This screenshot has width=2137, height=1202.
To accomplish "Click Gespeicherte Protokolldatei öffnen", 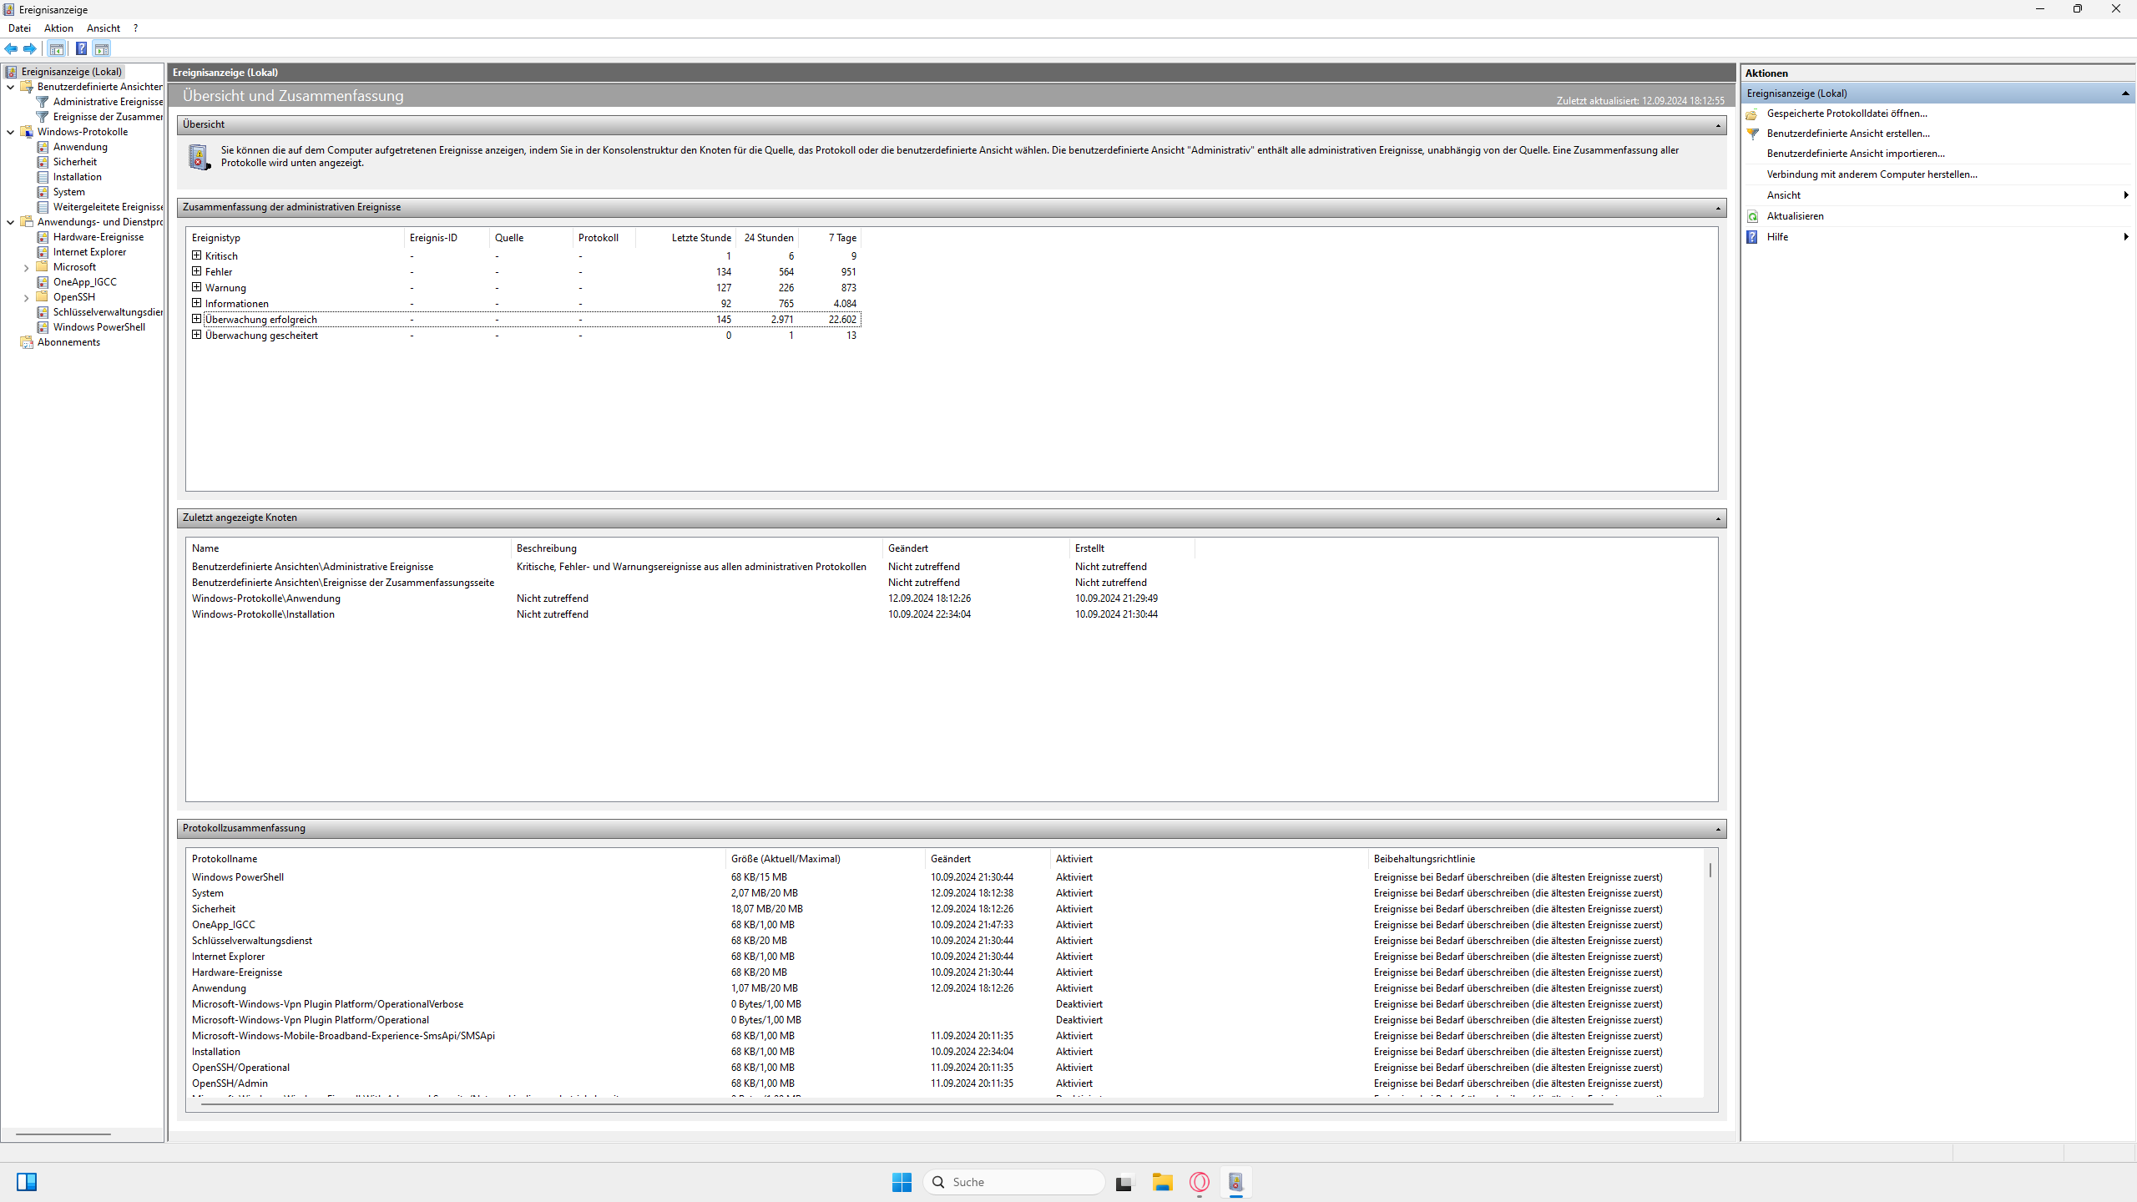I will click(x=1847, y=114).
